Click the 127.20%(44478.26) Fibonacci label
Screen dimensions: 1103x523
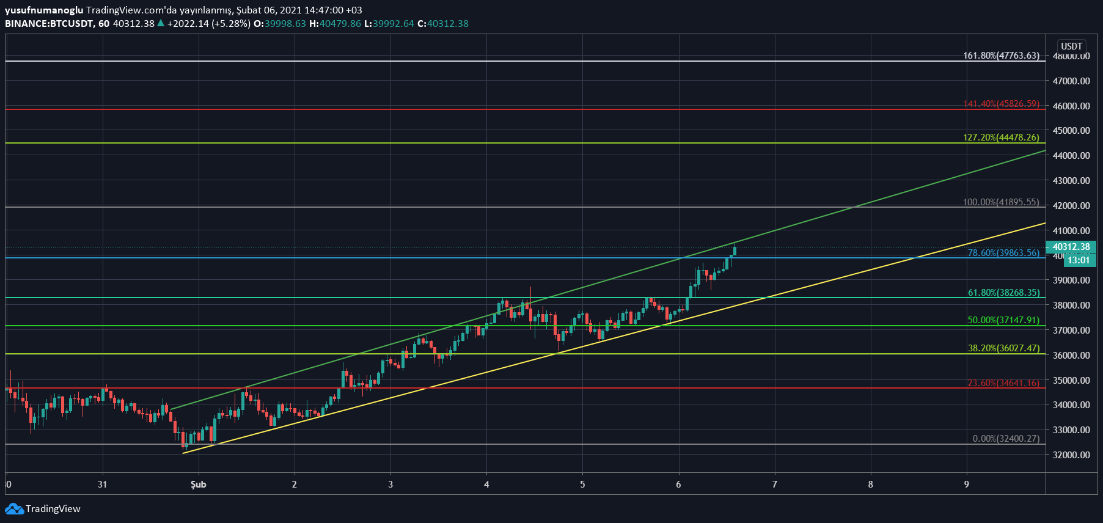[x=1001, y=137]
